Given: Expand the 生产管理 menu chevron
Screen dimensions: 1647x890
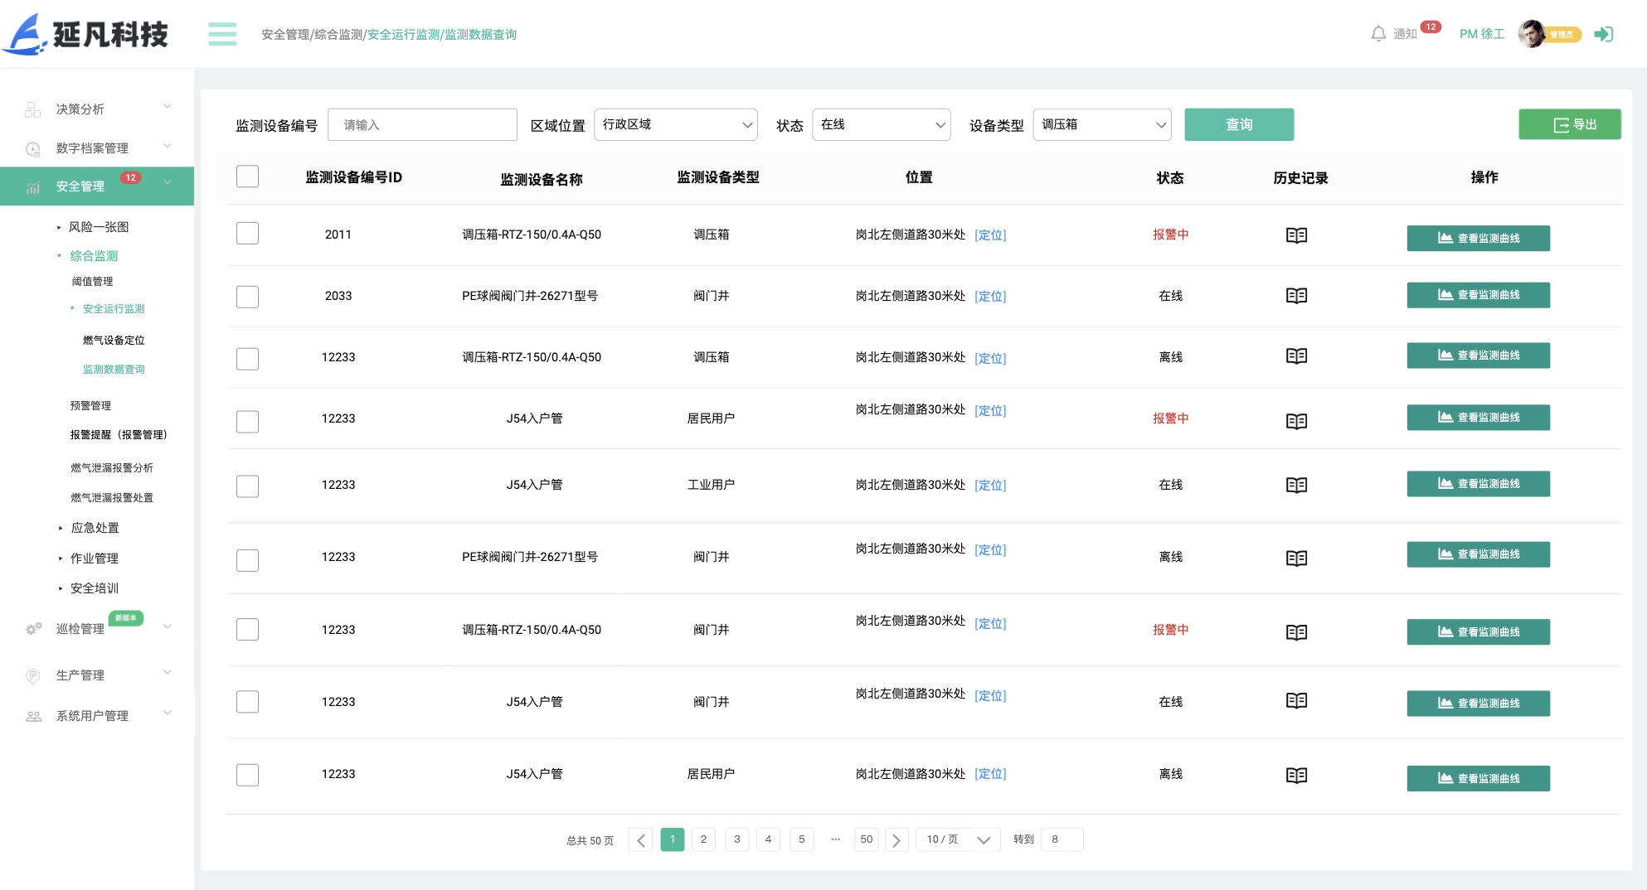Looking at the screenshot, I should coord(168,672).
